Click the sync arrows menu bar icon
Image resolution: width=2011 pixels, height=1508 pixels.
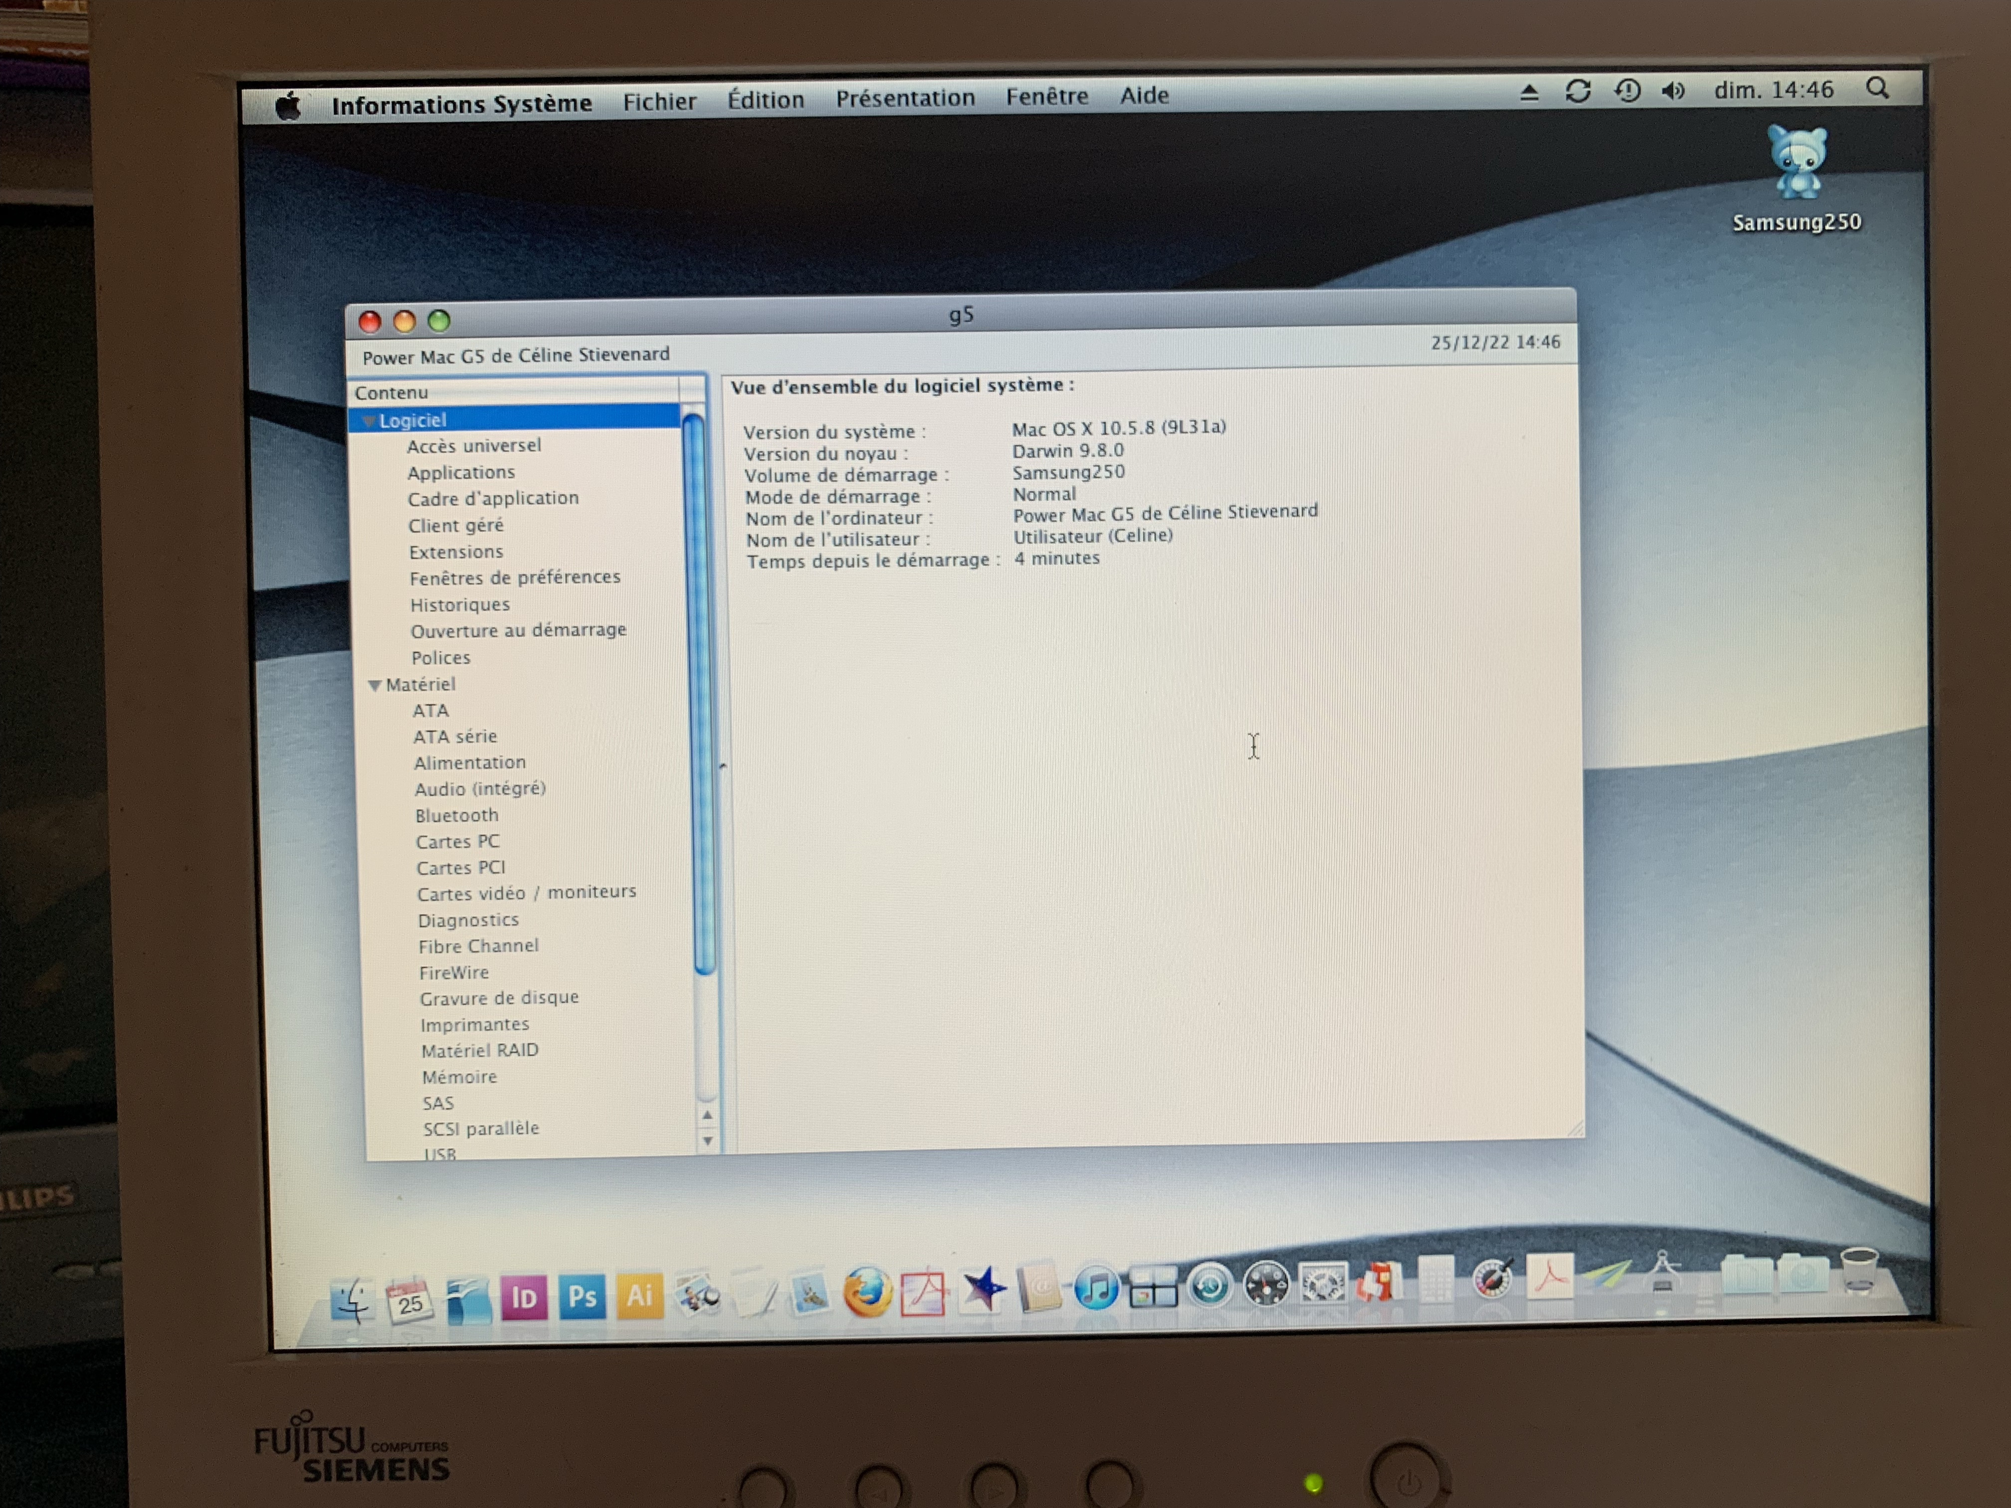click(x=1578, y=92)
